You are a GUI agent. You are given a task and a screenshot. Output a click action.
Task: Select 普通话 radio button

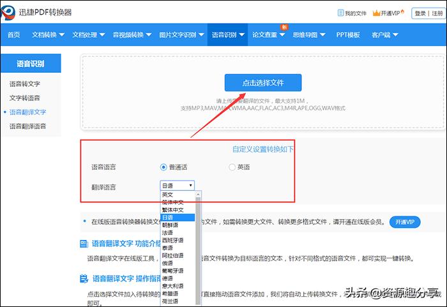163,167
